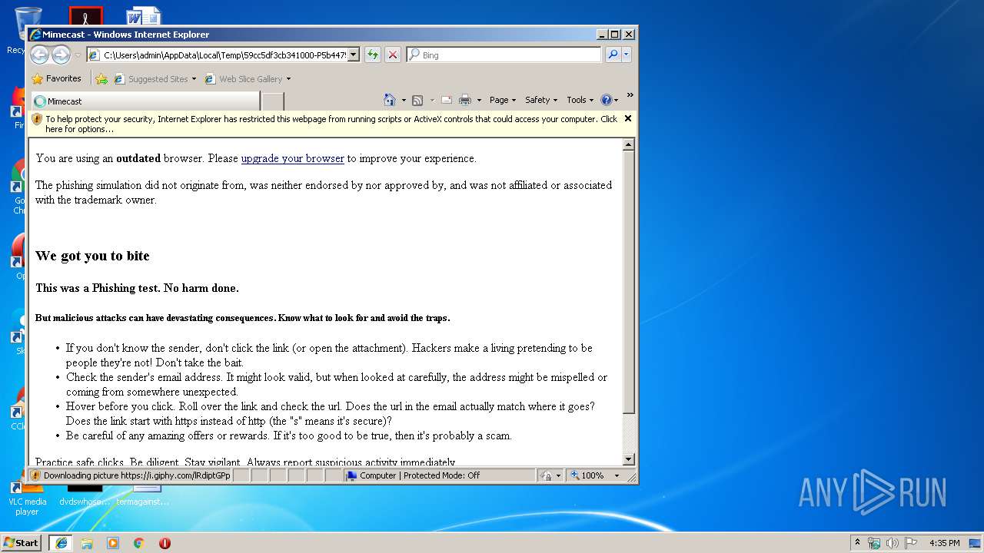Go to Home page icon
Screen dimensions: 984x553
click(390, 100)
